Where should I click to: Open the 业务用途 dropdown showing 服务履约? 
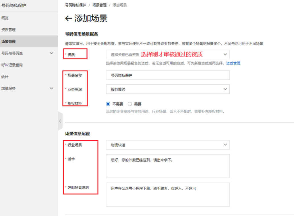[x=168, y=89]
